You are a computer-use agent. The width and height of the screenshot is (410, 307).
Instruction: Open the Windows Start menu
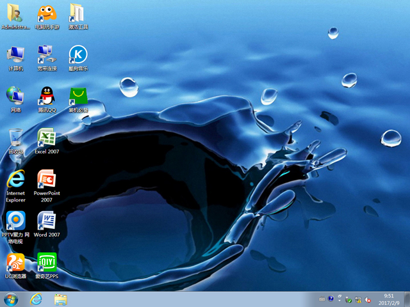pos(11,299)
